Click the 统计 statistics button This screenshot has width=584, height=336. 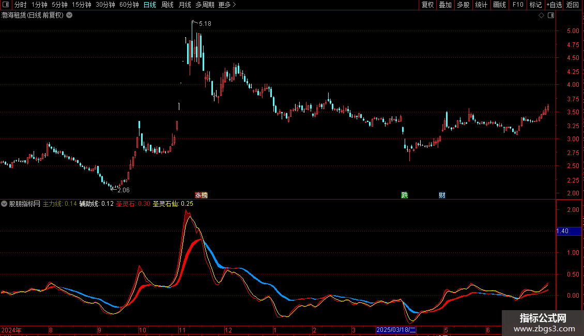pos(481,5)
